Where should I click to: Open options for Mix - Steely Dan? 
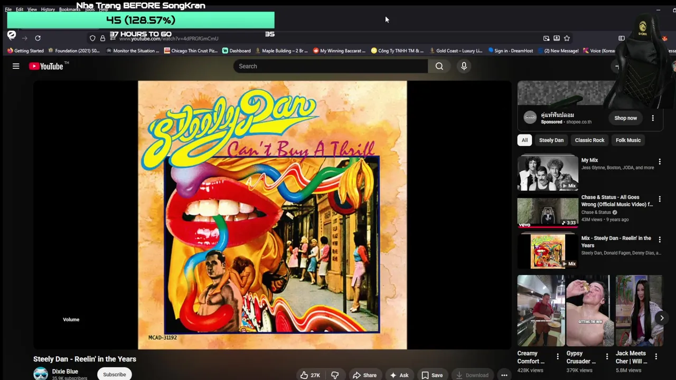click(659, 240)
